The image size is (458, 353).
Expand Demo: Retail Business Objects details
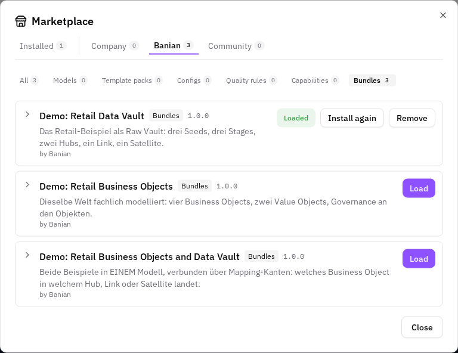pyautogui.click(x=27, y=185)
